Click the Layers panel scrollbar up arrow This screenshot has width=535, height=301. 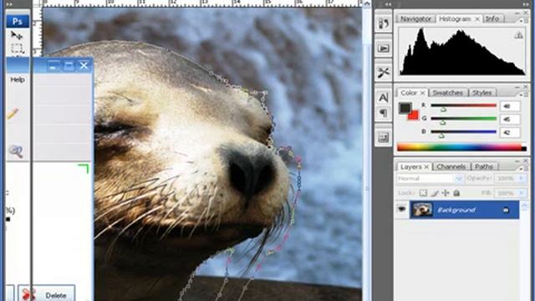(x=525, y=206)
